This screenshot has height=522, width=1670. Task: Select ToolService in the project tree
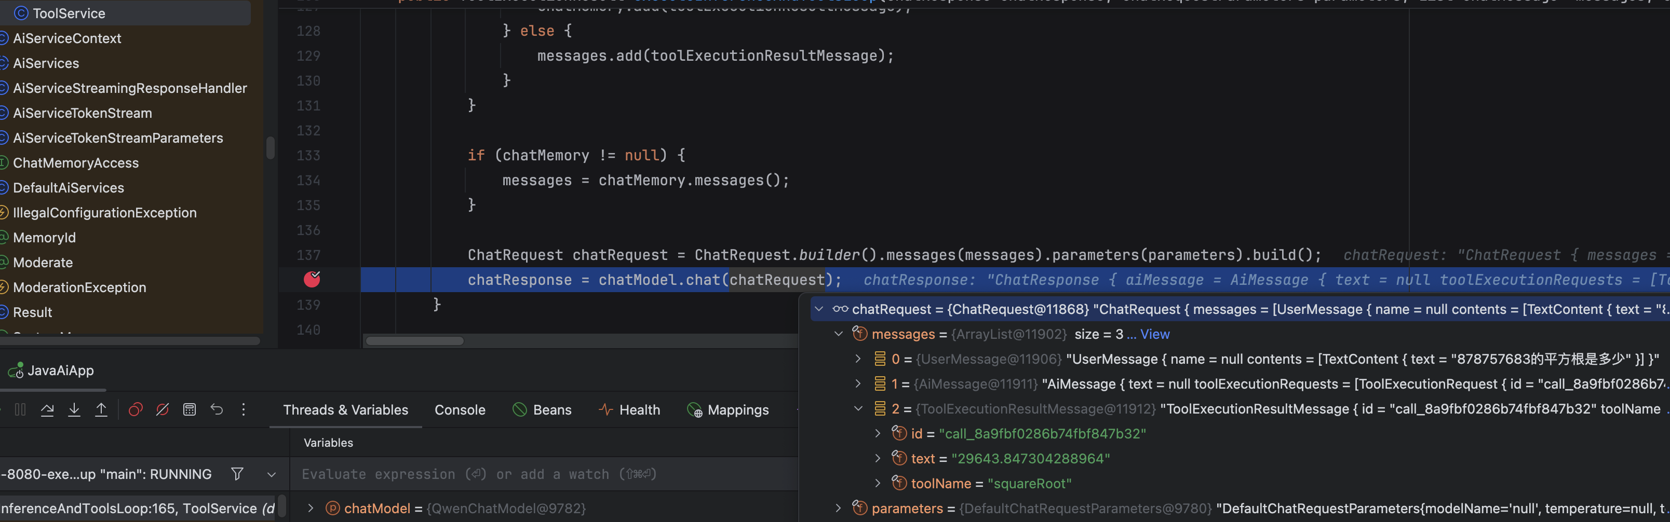(x=125, y=13)
